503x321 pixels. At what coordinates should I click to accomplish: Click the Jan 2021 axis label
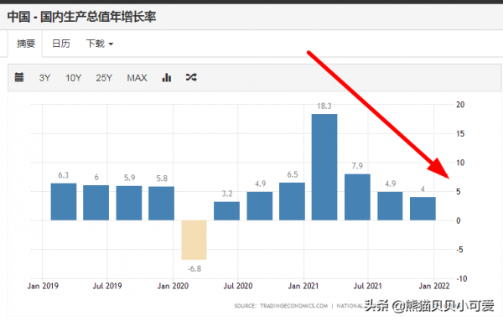[x=303, y=286]
